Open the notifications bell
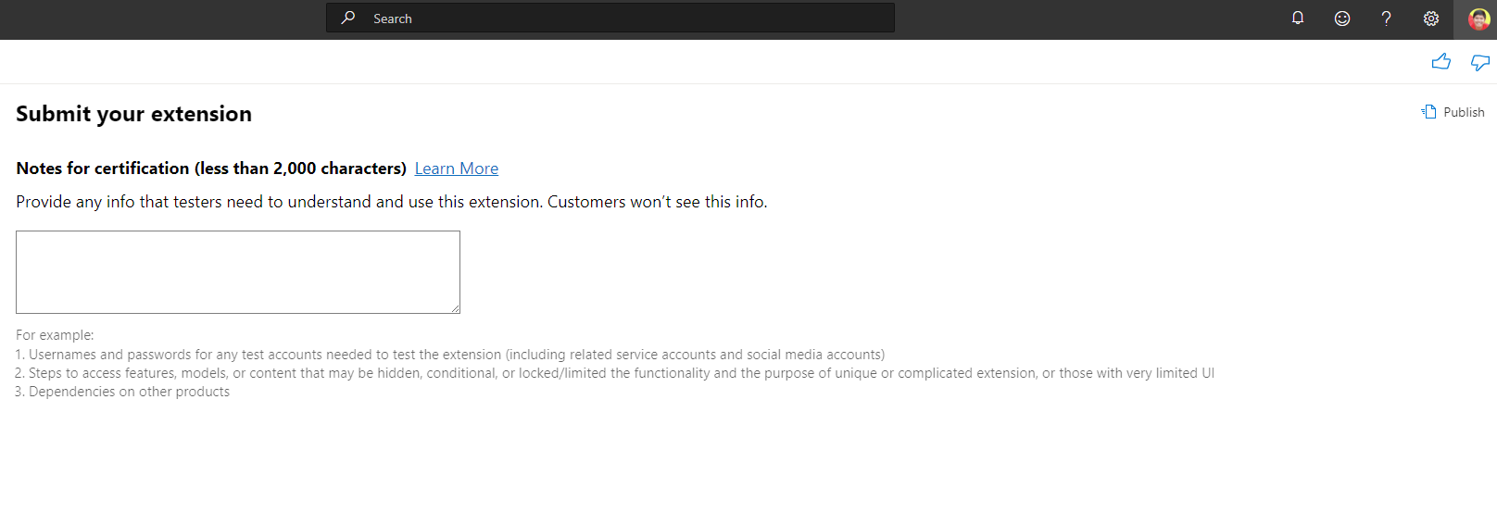The image size is (1497, 512). [x=1298, y=18]
